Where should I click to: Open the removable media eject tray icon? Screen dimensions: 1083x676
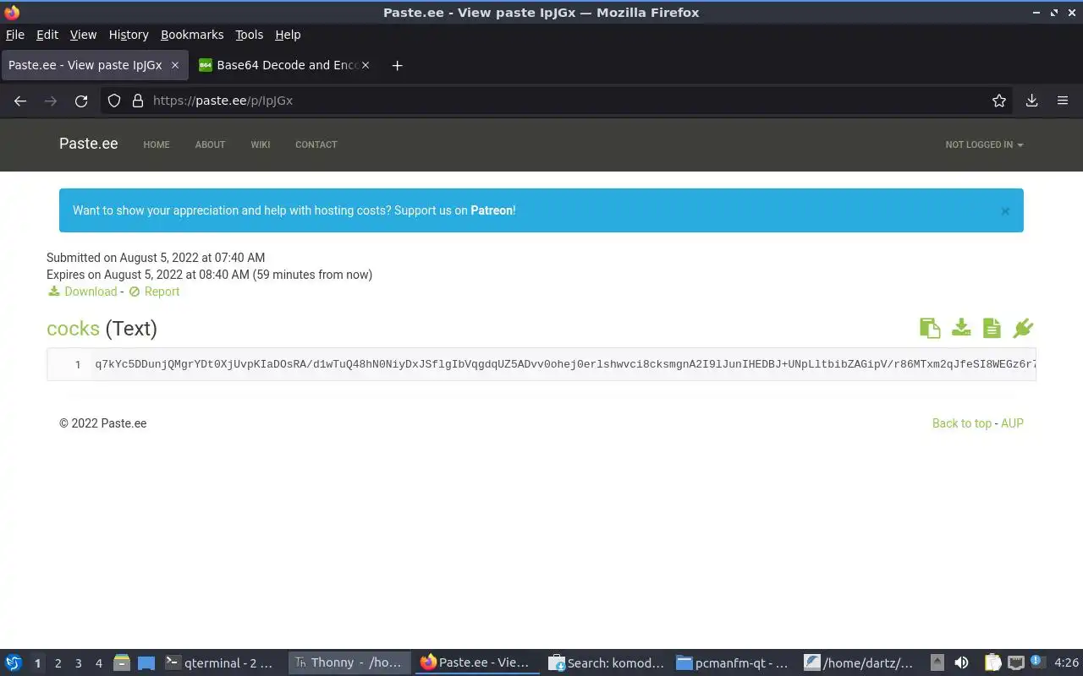tap(937, 663)
